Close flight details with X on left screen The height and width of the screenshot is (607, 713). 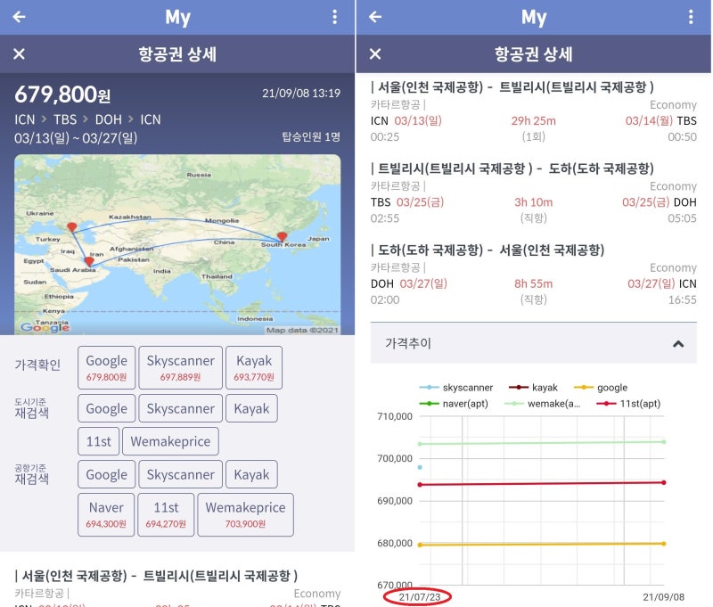(x=19, y=54)
